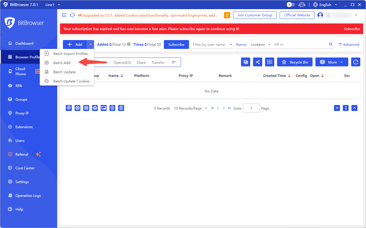Image resolution: width=366 pixels, height=228 pixels.
Task: Switch to the Transfer tab
Action: 158,62
